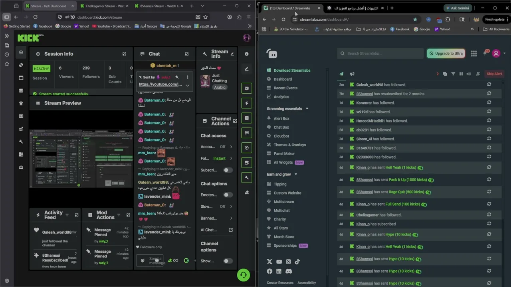This screenshot has height=287, width=511.
Task: Open Merch Store in Streamlabs sidebar
Action: (x=284, y=237)
